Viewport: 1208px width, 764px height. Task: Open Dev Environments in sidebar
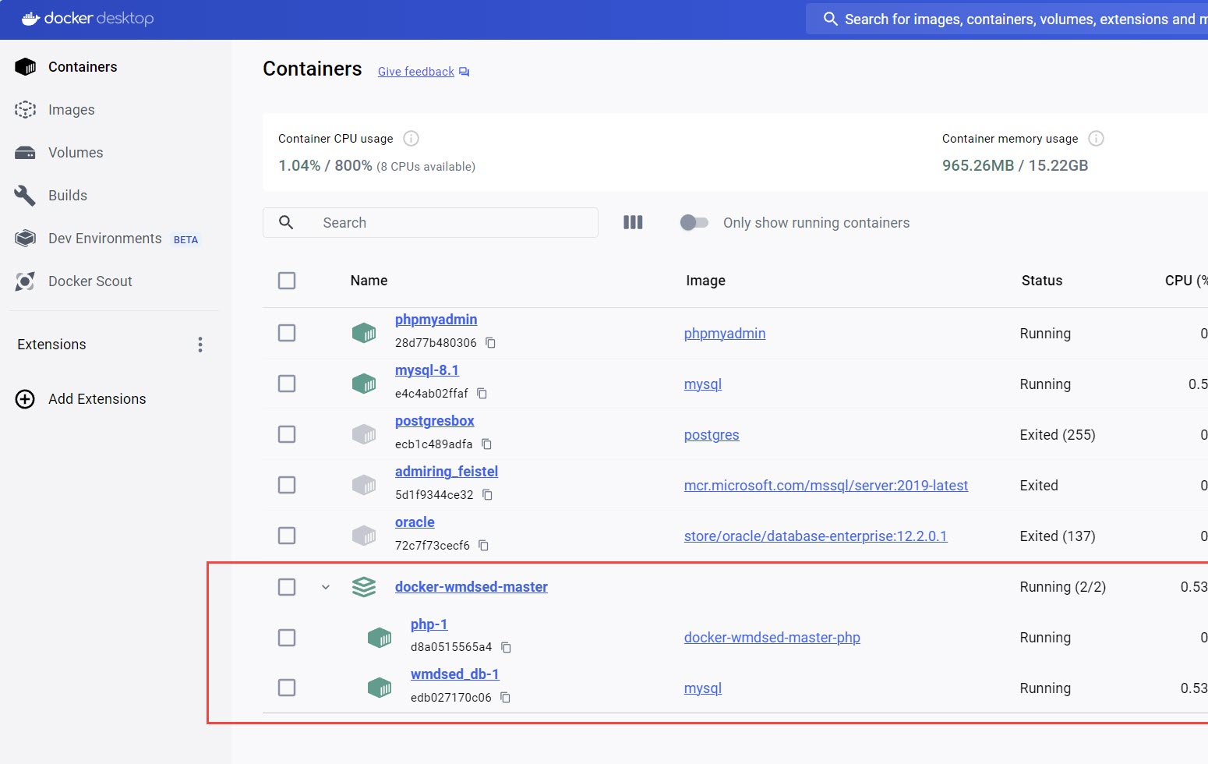click(x=105, y=239)
